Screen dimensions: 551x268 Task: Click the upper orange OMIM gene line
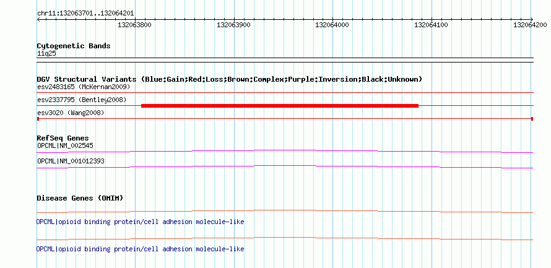click(285, 211)
